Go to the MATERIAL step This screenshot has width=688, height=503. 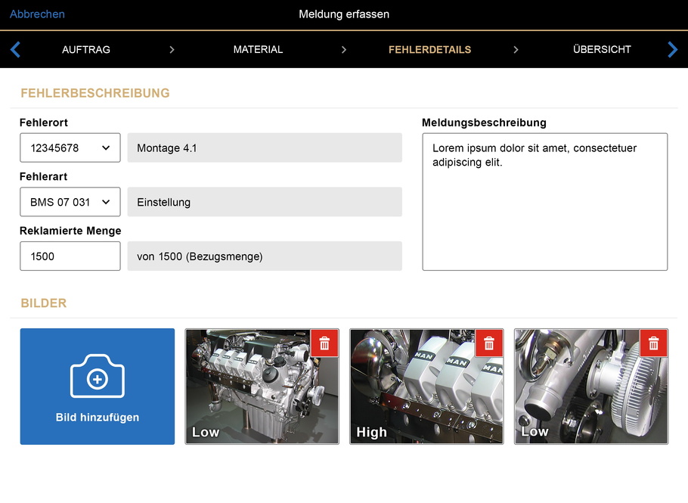coord(258,50)
